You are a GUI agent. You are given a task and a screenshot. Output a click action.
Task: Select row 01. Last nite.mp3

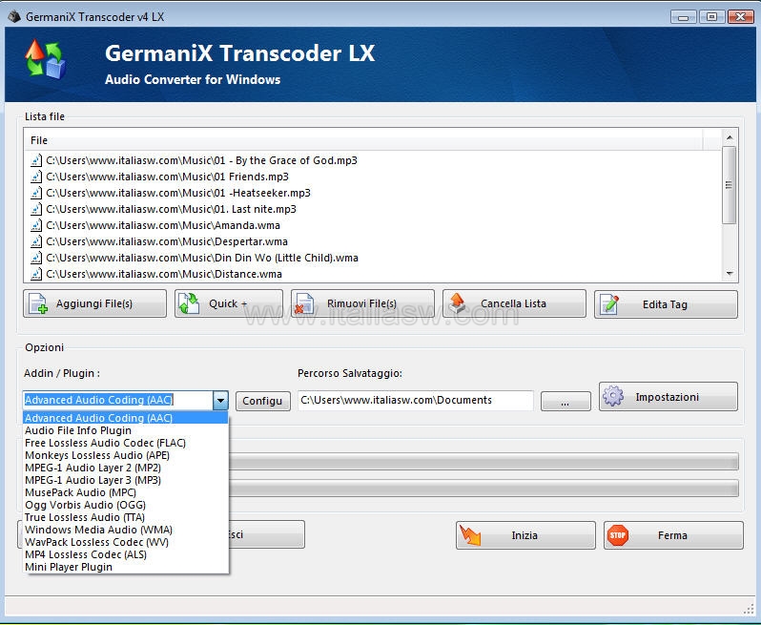pyautogui.click(x=372, y=209)
